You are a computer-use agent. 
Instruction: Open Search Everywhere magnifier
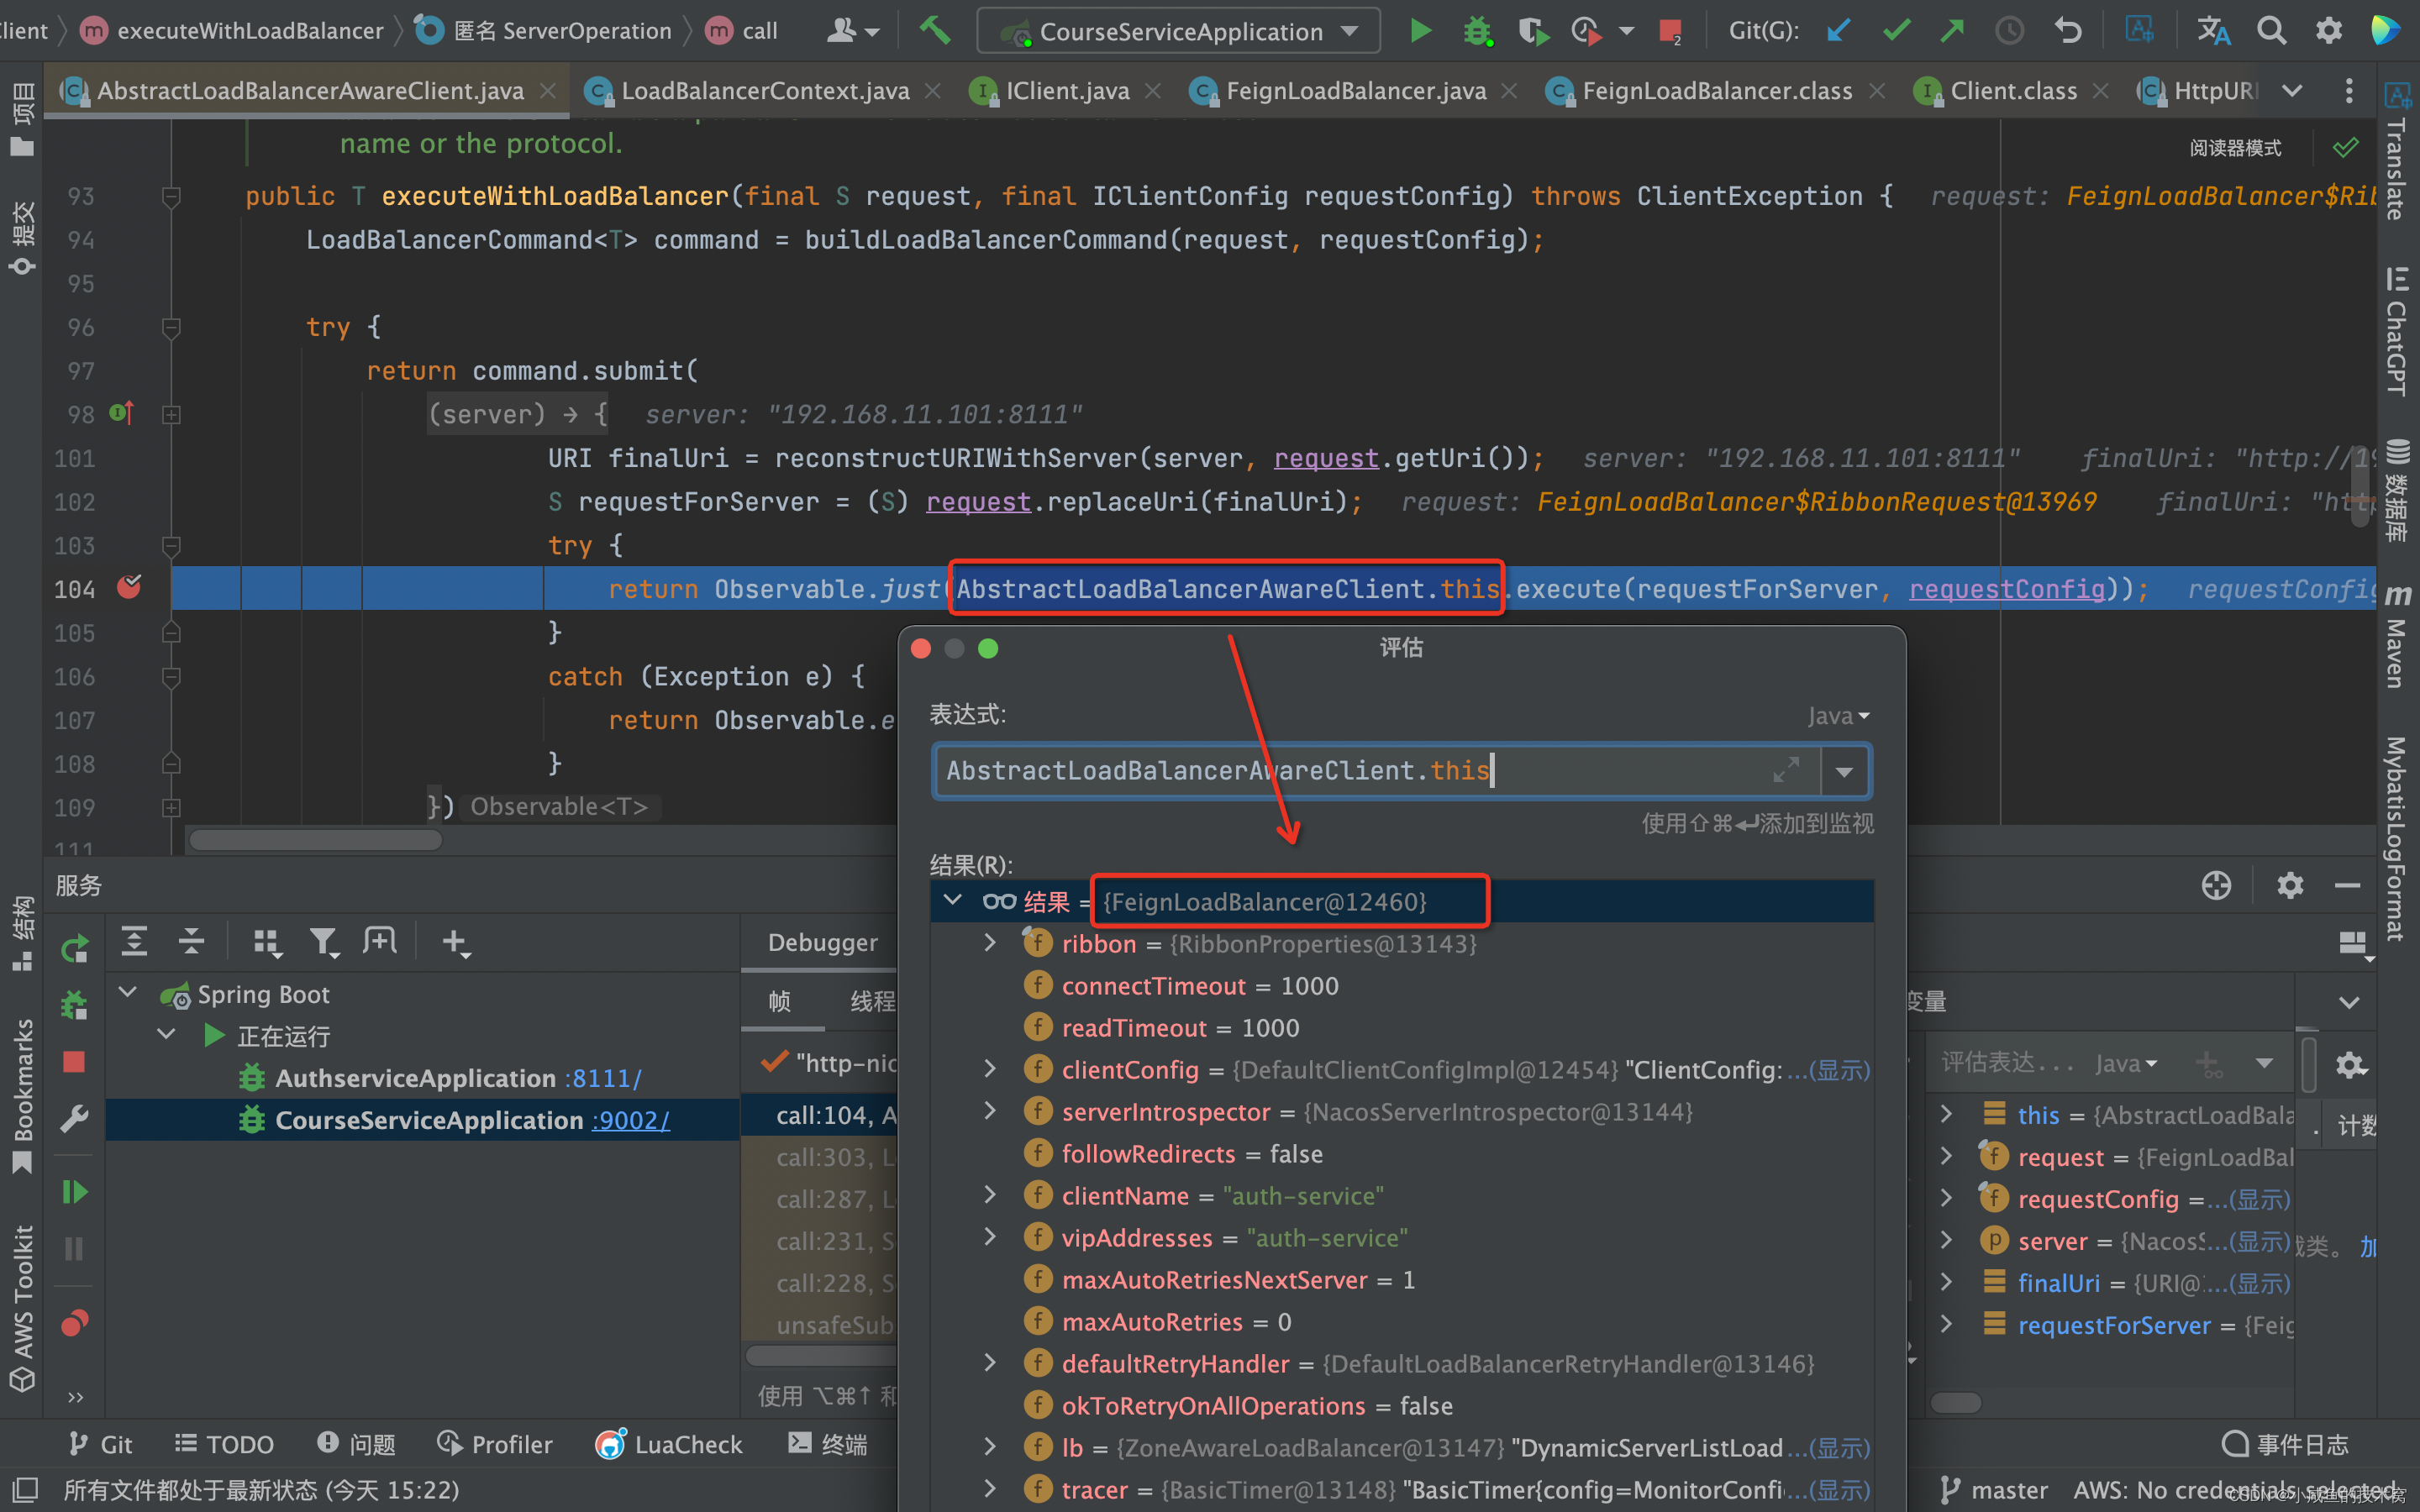click(x=2271, y=31)
